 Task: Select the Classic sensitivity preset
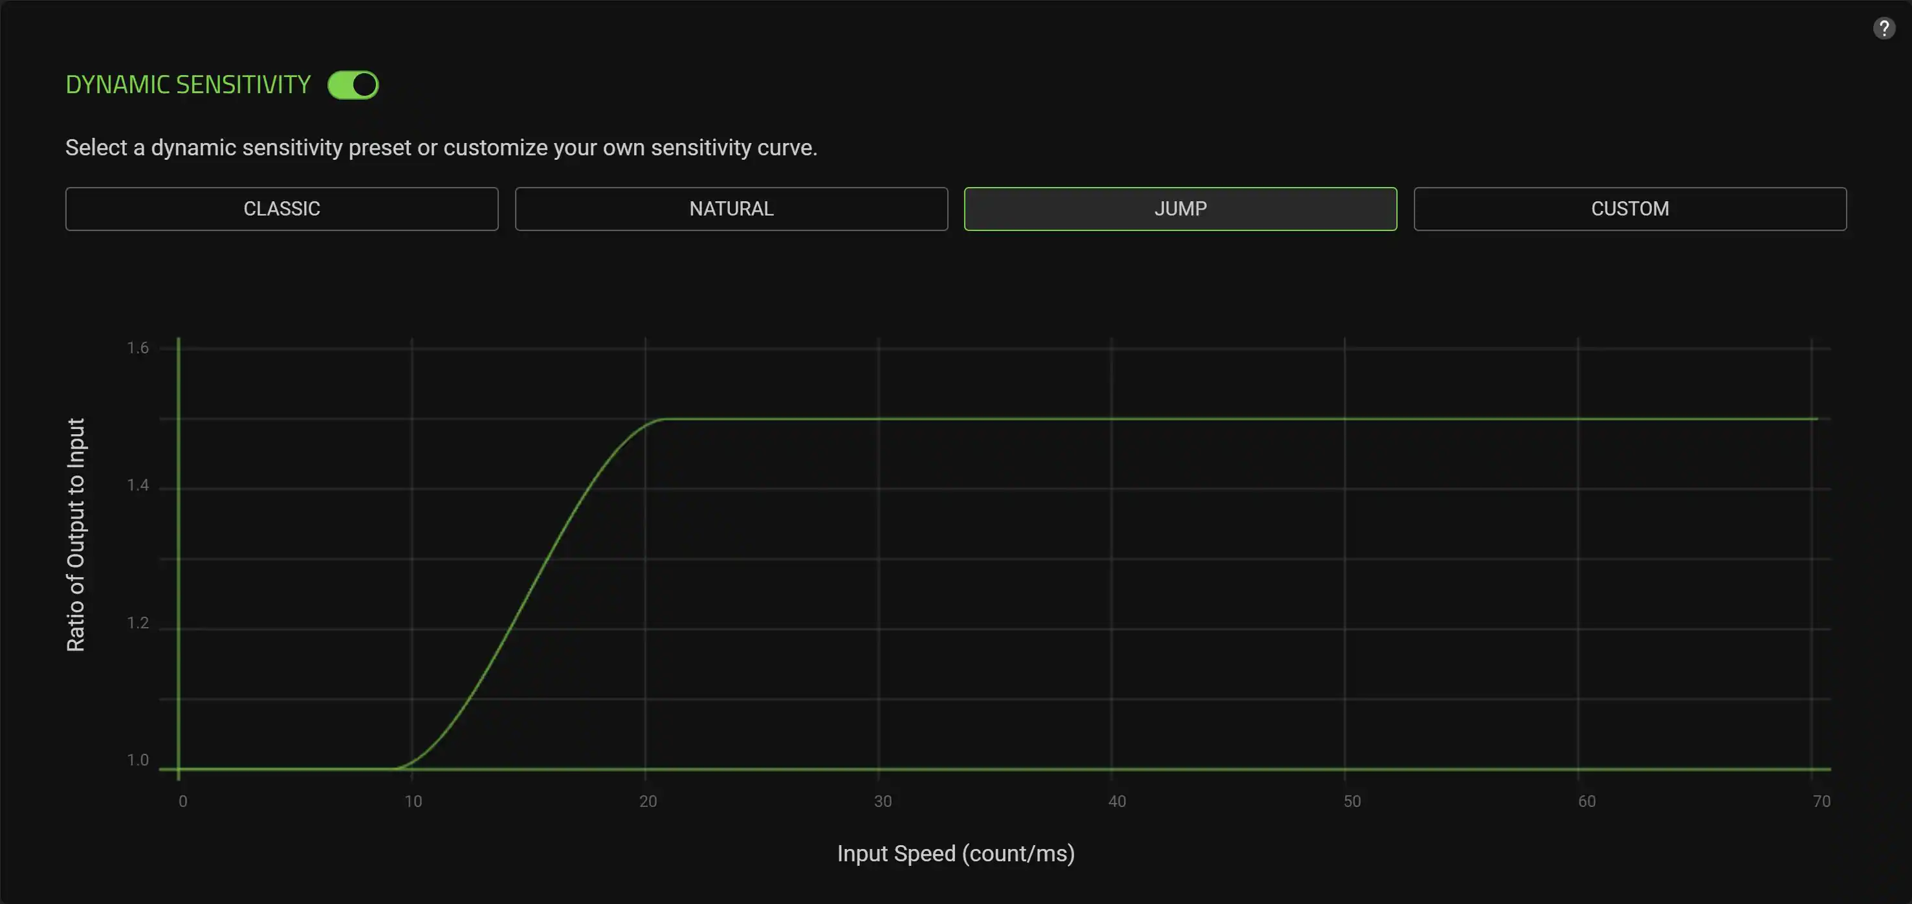281,209
